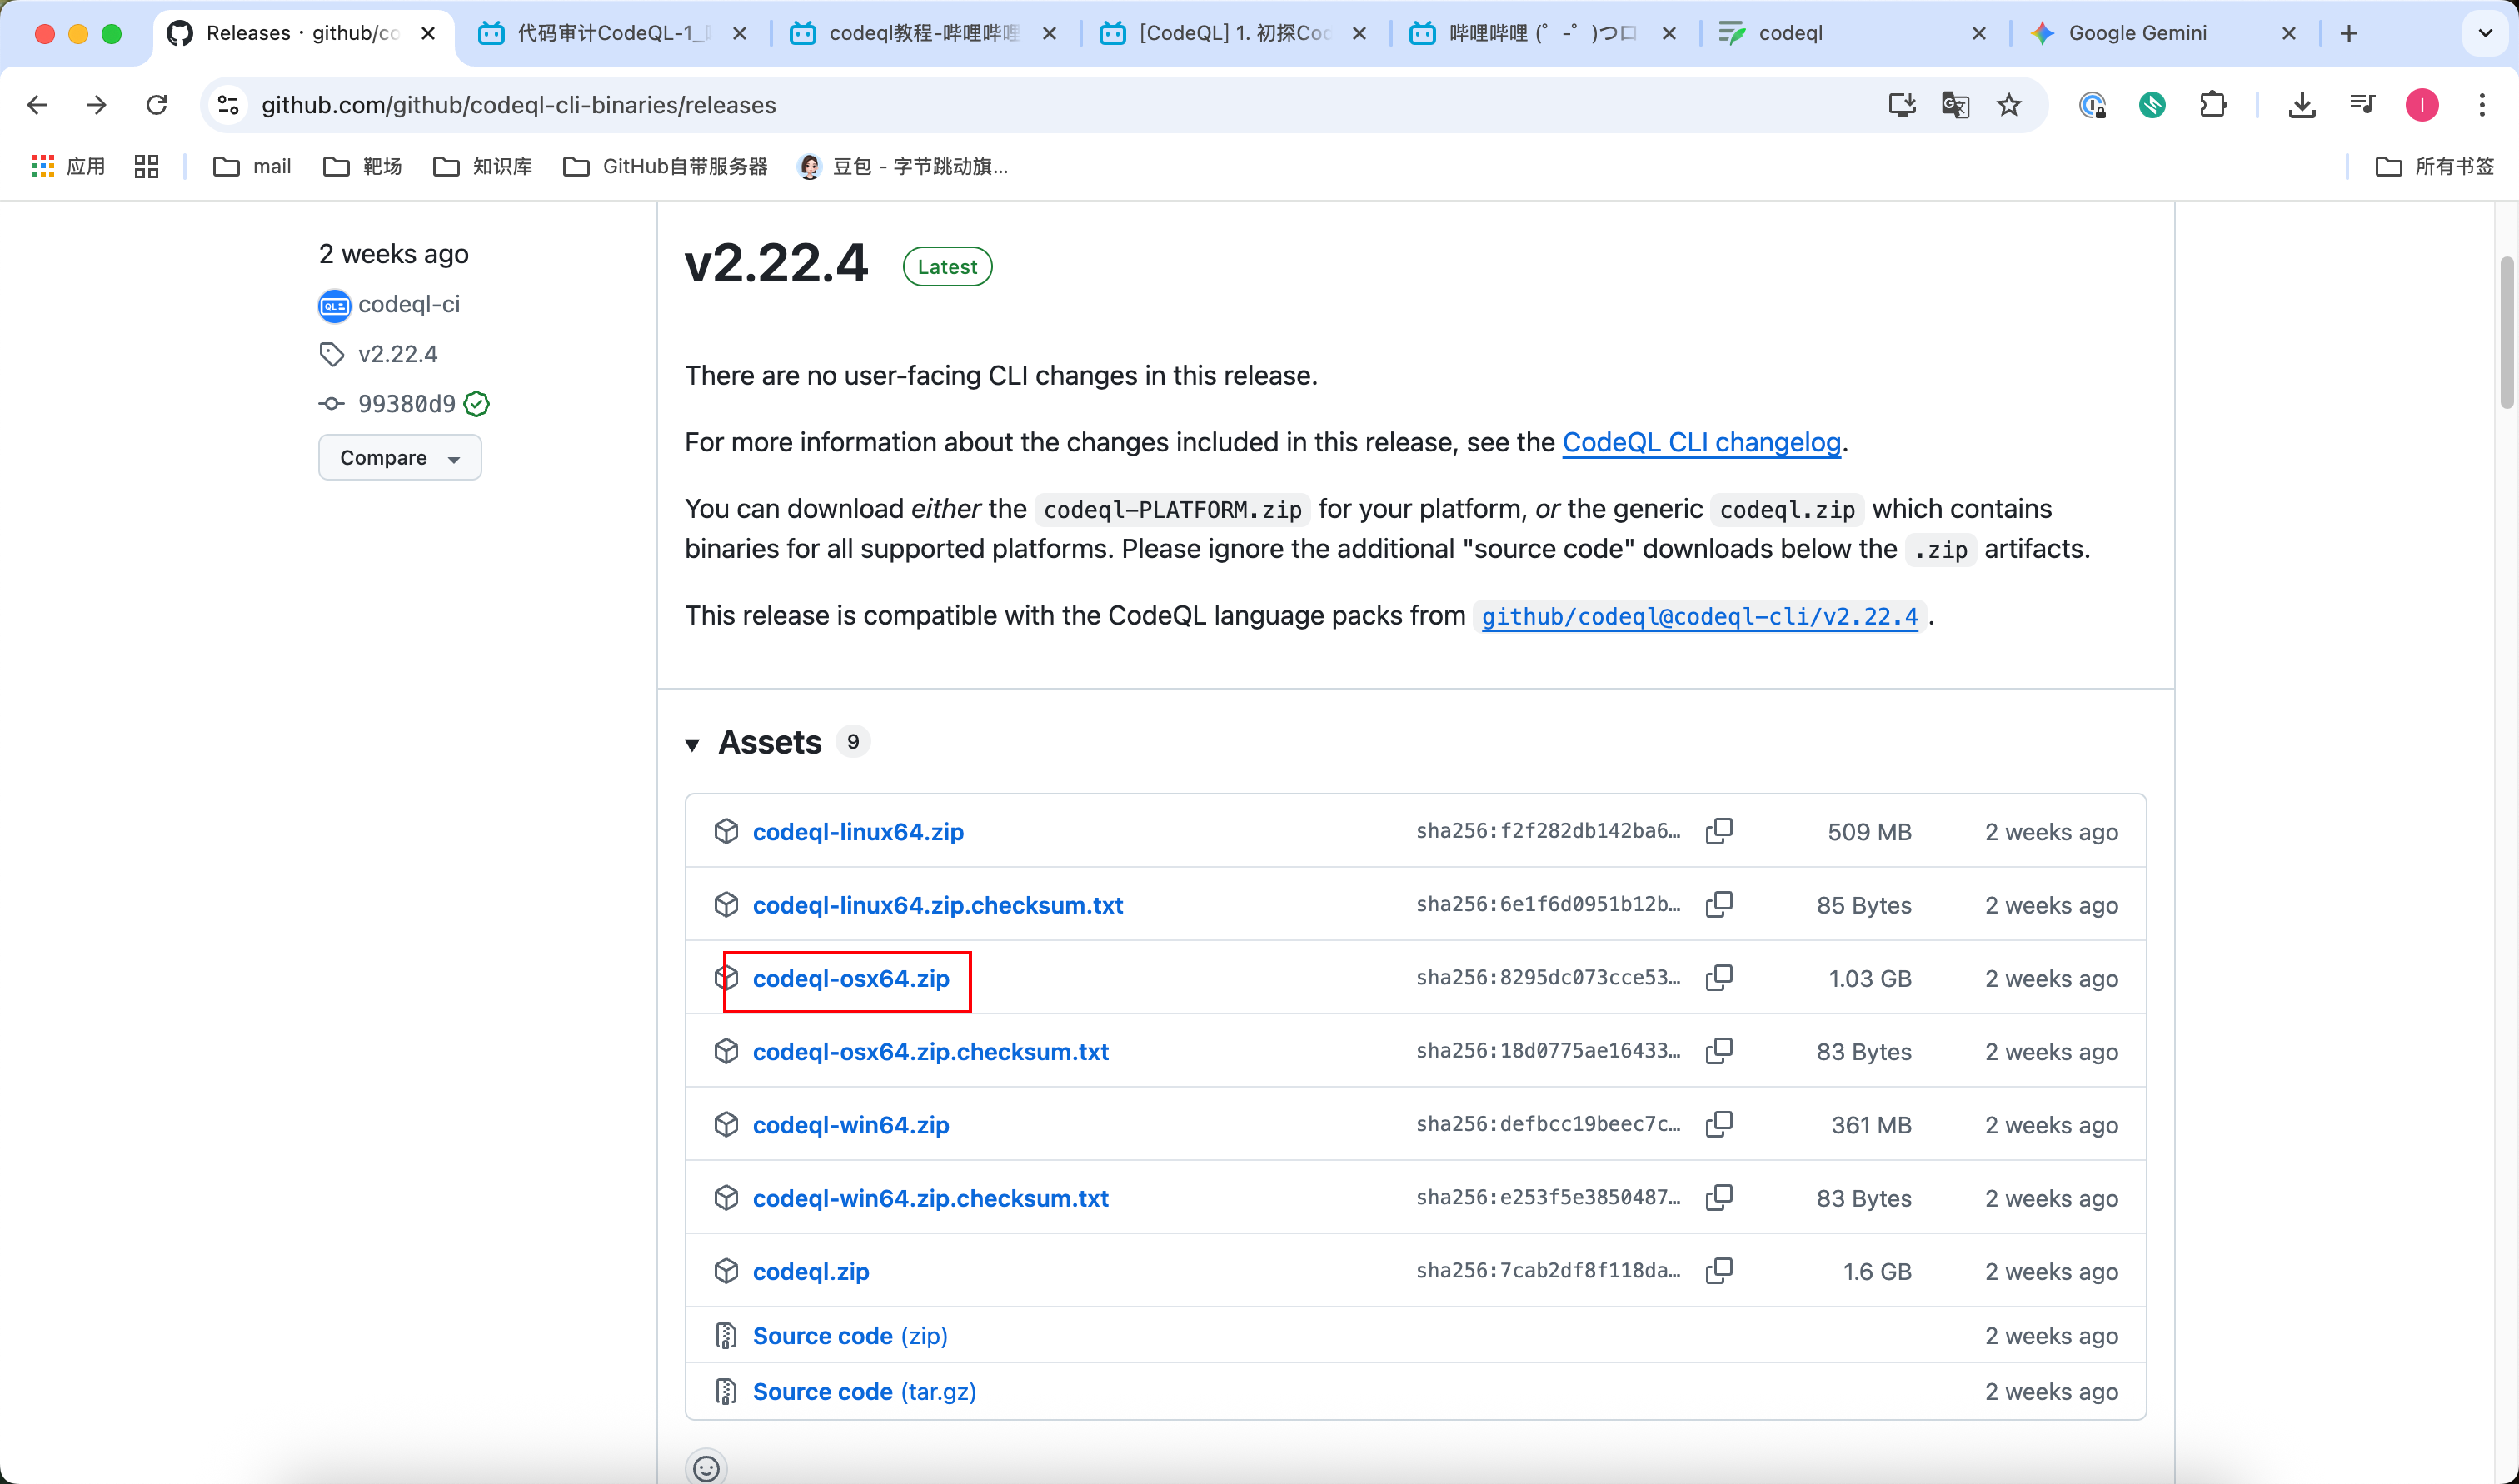Download Source code (tar.gz)
The width and height of the screenshot is (2519, 1484).
(x=864, y=1391)
